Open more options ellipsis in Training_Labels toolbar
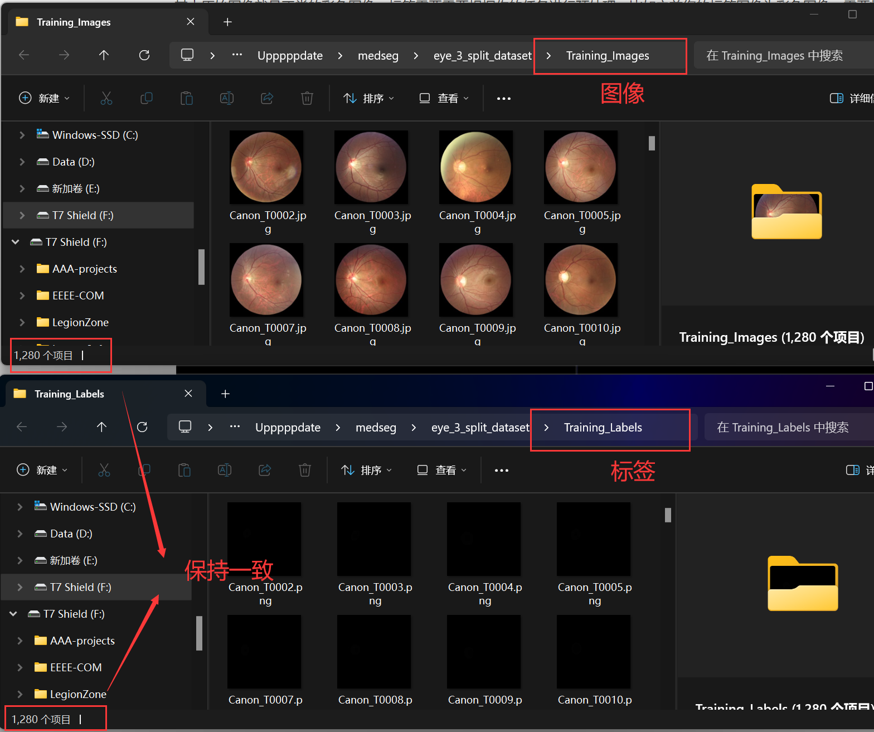The image size is (874, 732). click(502, 470)
